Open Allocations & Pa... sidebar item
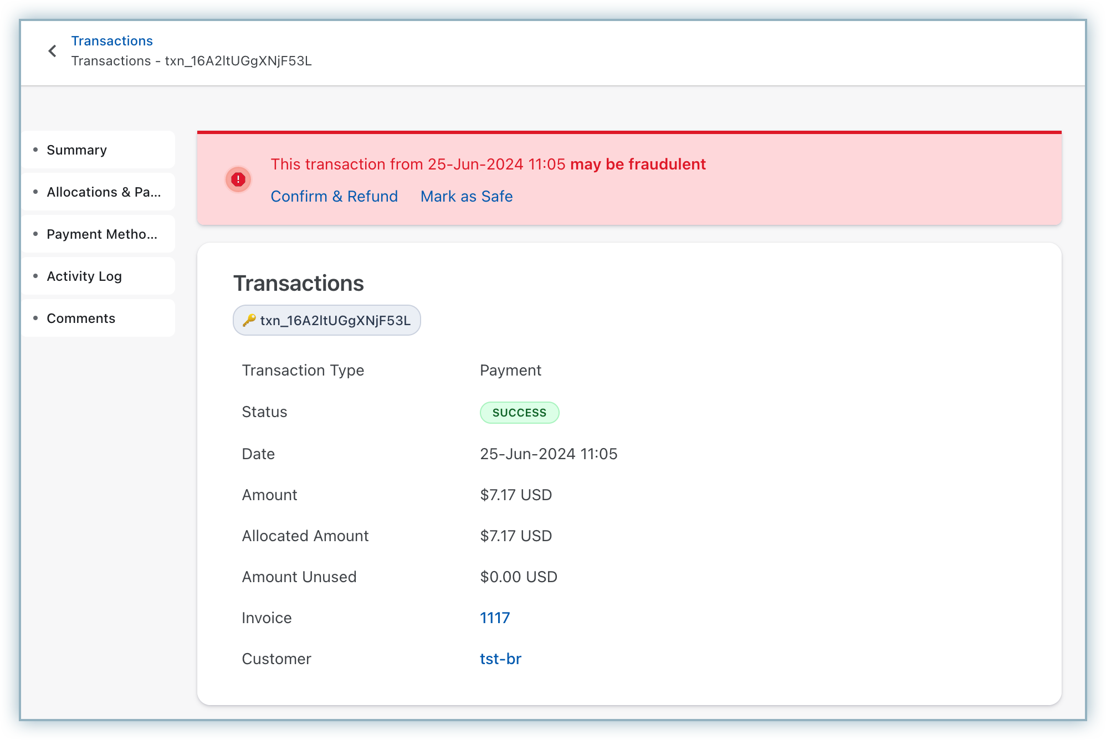This screenshot has height=740, width=1106. point(104,192)
